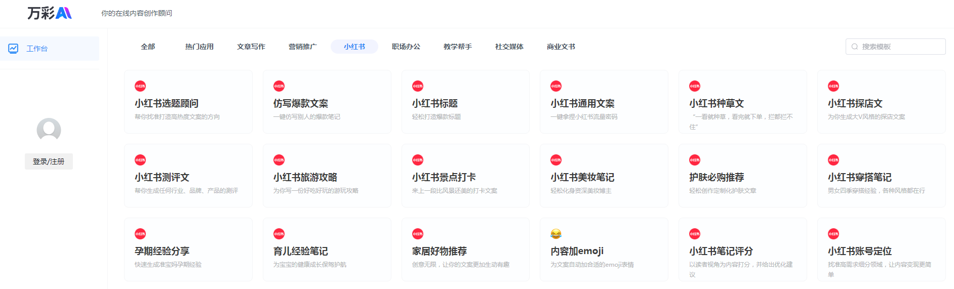This screenshot has width=954, height=289.
Task: Click the emoji face icon on 内容加emoji
Action: 556,234
